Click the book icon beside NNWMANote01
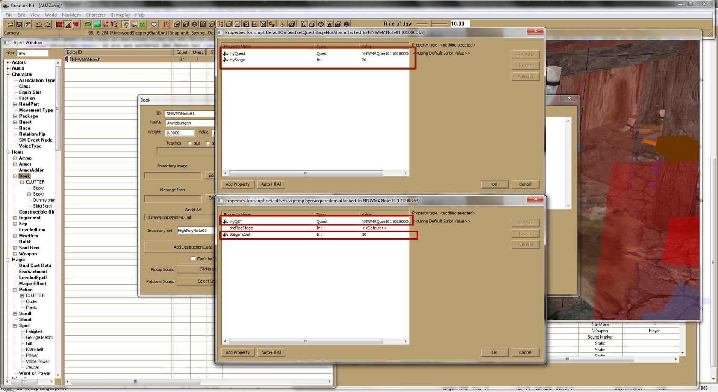718x392 pixels. point(68,59)
